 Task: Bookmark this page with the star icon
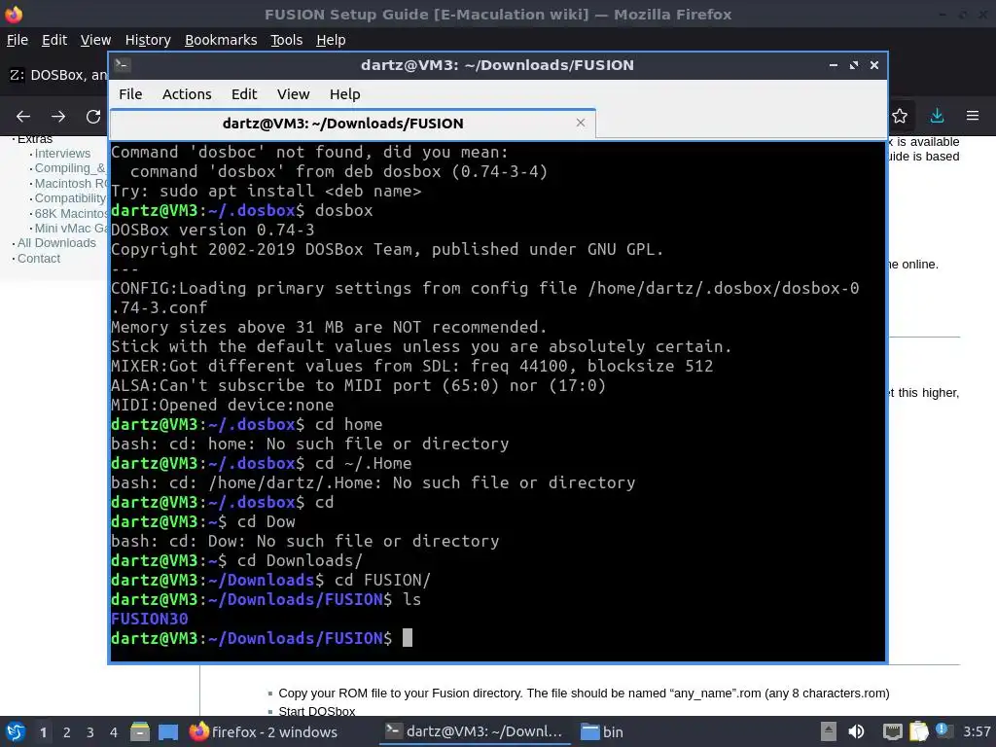point(900,116)
